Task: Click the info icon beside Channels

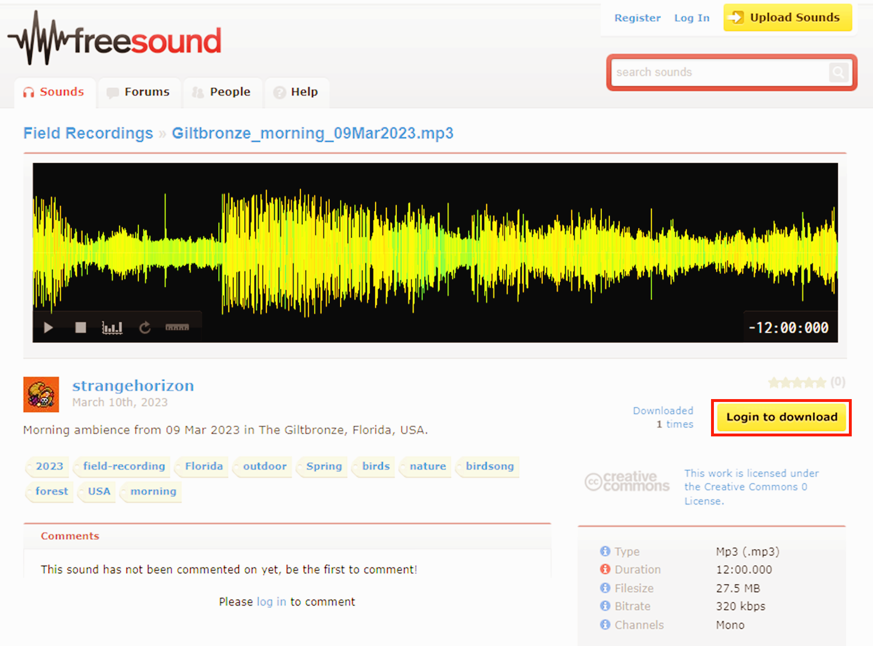Action: [x=605, y=624]
